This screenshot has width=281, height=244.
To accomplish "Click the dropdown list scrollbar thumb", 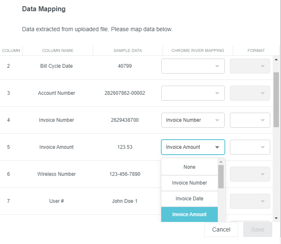I will coord(221,177).
